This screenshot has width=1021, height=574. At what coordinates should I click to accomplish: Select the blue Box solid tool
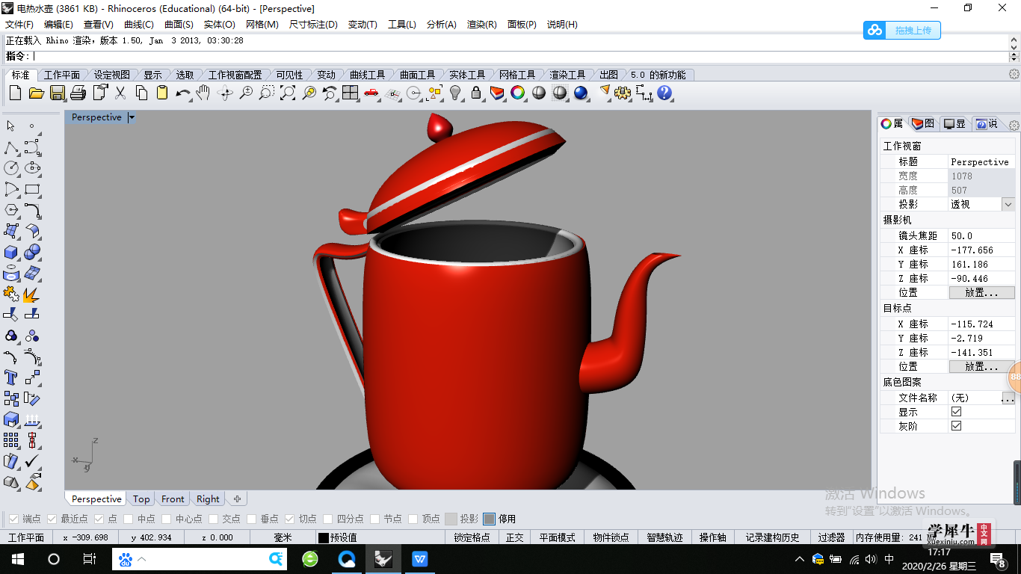[11, 252]
